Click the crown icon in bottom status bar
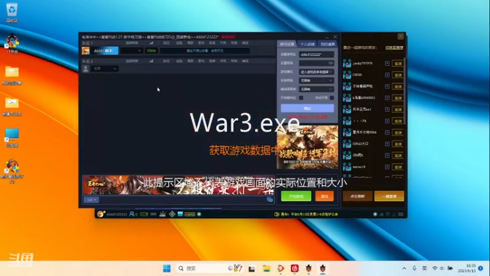 tap(162, 214)
